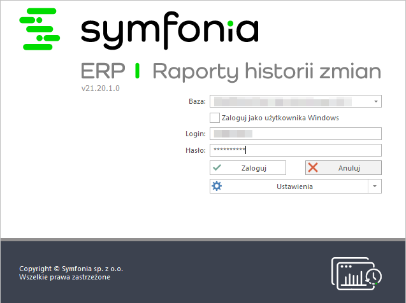Click the Zaloguj button

point(248,168)
